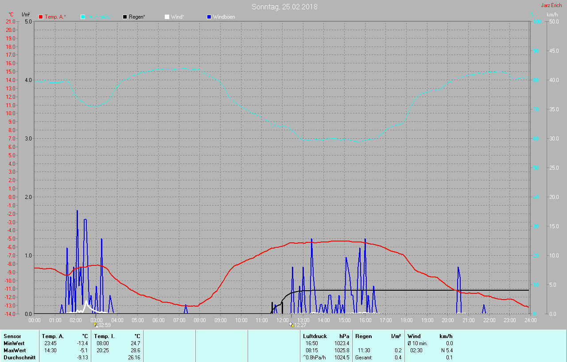Click the Regen* legend label

coord(137,17)
